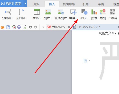The image size is (119, 94).
Task: Click the paste options icon in document
Action: click(x=85, y=60)
